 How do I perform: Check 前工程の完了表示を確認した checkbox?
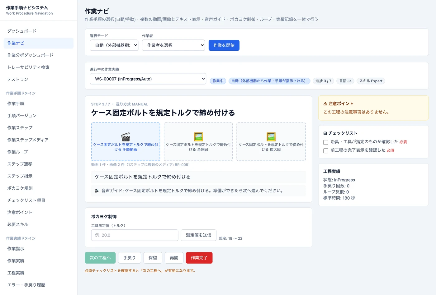tap(326, 150)
